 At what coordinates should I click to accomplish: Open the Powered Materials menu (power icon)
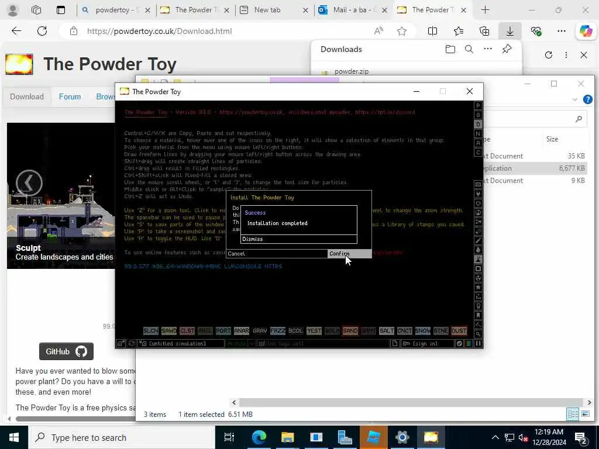pos(478,203)
